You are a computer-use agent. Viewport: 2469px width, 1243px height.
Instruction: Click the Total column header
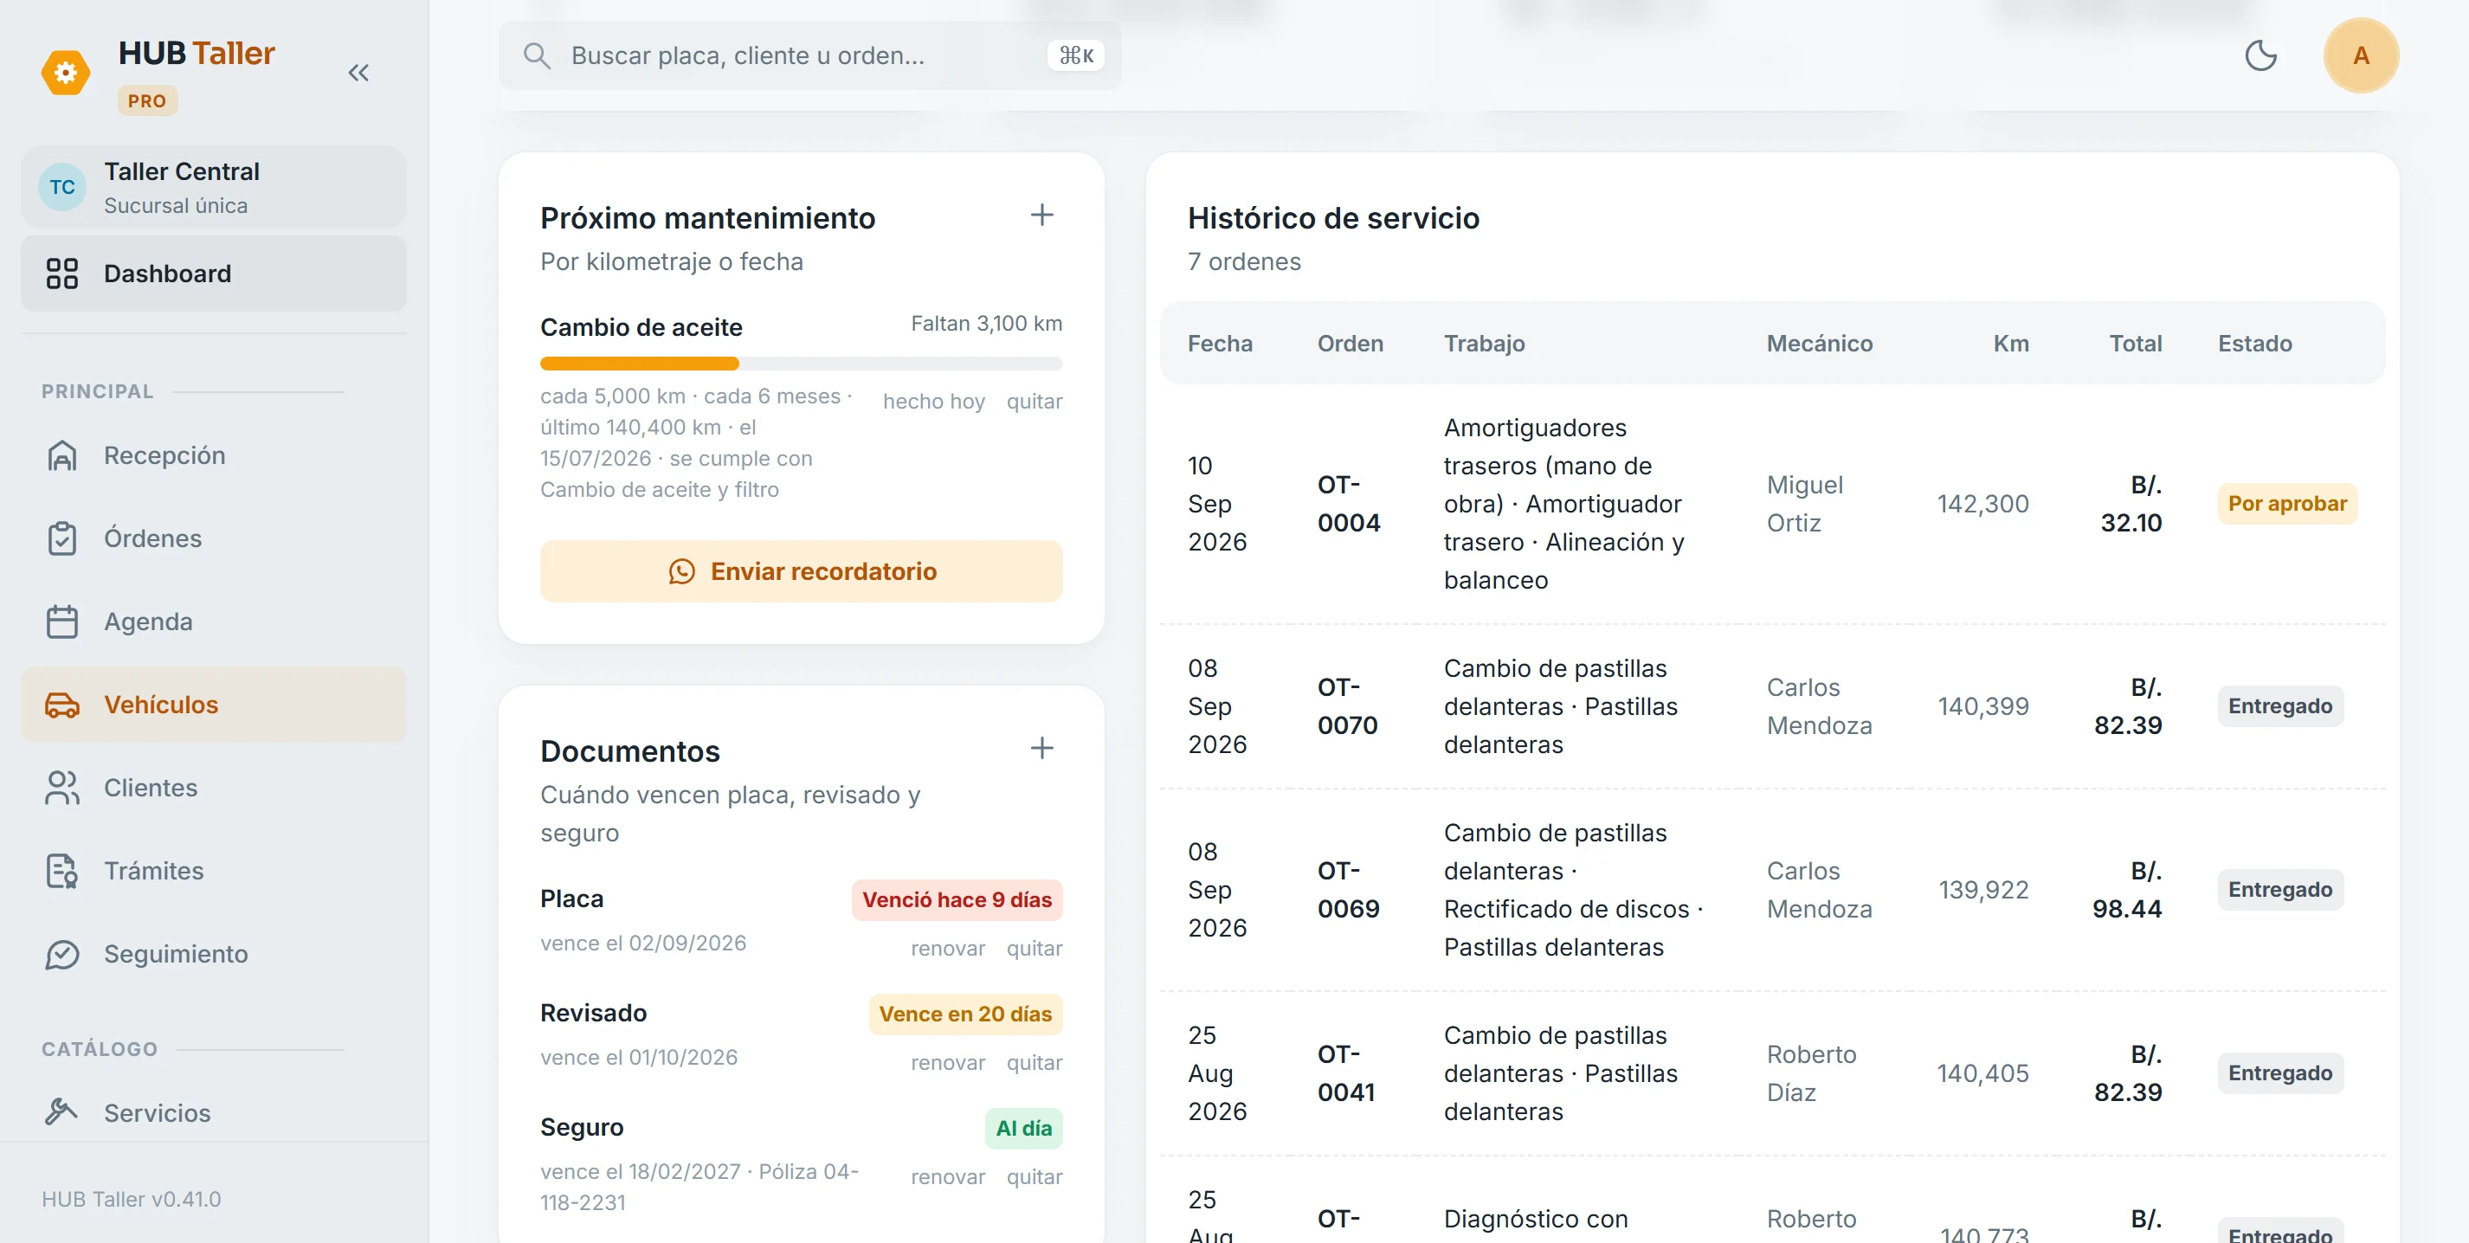point(2136,343)
